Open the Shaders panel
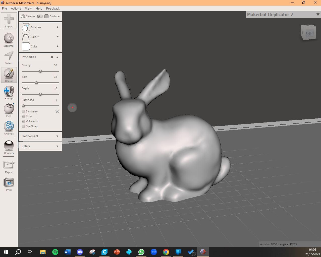The width and height of the screenshot is (321, 257). tap(9, 147)
